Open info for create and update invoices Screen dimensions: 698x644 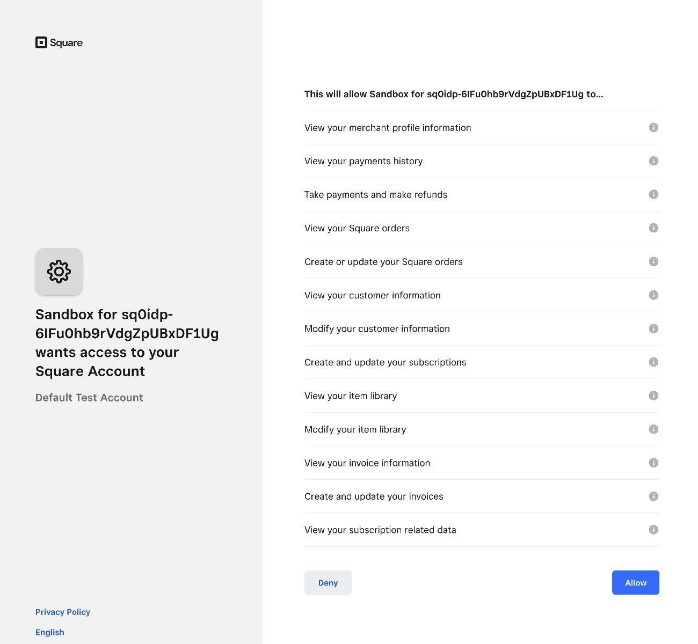(653, 496)
